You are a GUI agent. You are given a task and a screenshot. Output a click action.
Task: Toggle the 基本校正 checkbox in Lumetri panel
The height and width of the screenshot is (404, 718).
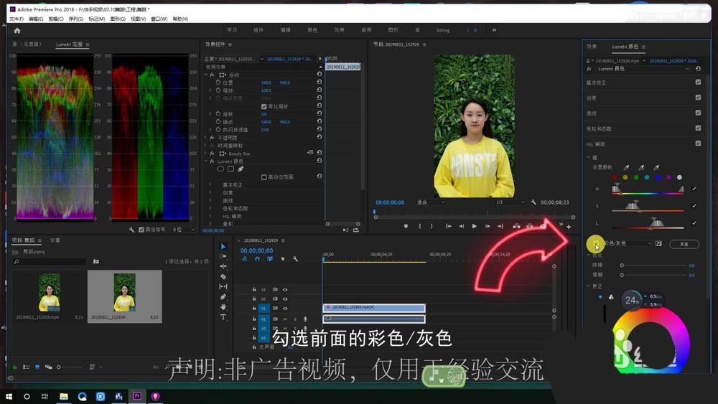coord(698,83)
